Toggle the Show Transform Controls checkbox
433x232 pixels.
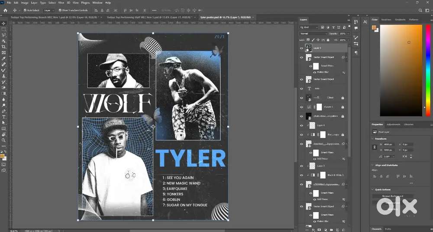[x=60, y=10]
